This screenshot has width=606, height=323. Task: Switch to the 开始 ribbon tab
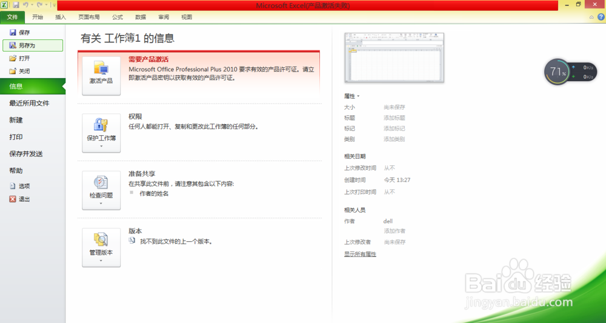38,17
